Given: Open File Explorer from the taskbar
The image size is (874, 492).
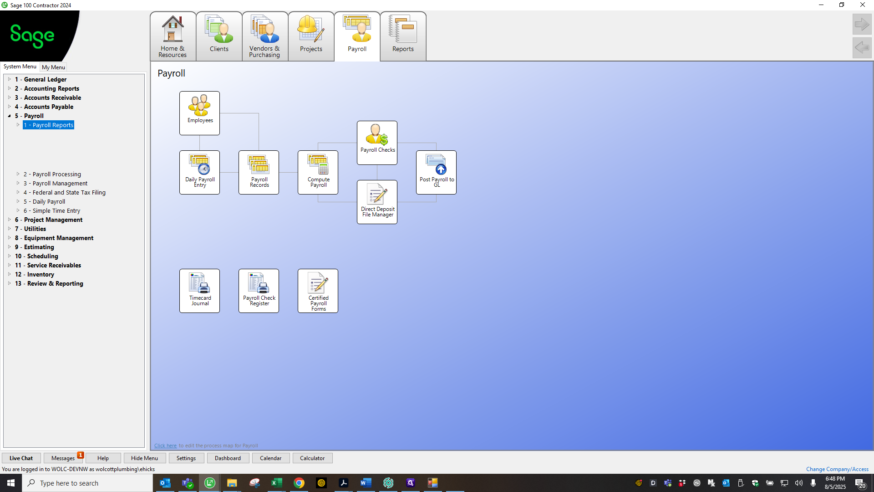Looking at the screenshot, I should (232, 483).
